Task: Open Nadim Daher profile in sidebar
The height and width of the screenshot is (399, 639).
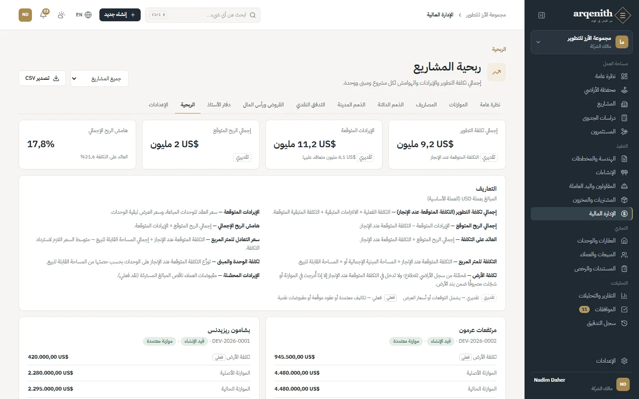Action: click(x=582, y=384)
